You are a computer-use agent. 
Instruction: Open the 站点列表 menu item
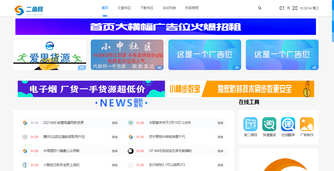coord(169,8)
